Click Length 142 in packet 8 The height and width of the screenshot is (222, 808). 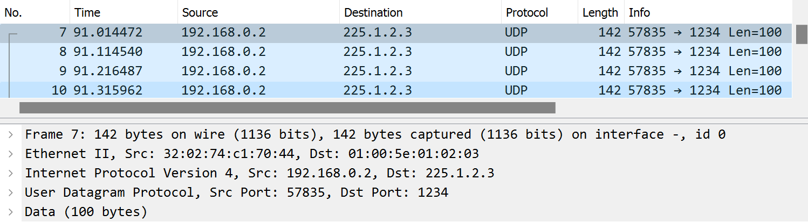(x=610, y=52)
